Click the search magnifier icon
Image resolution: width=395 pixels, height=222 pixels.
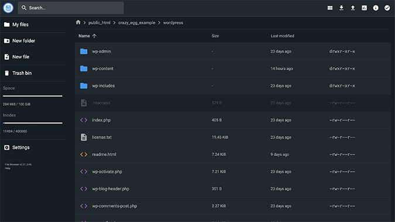(x=24, y=8)
